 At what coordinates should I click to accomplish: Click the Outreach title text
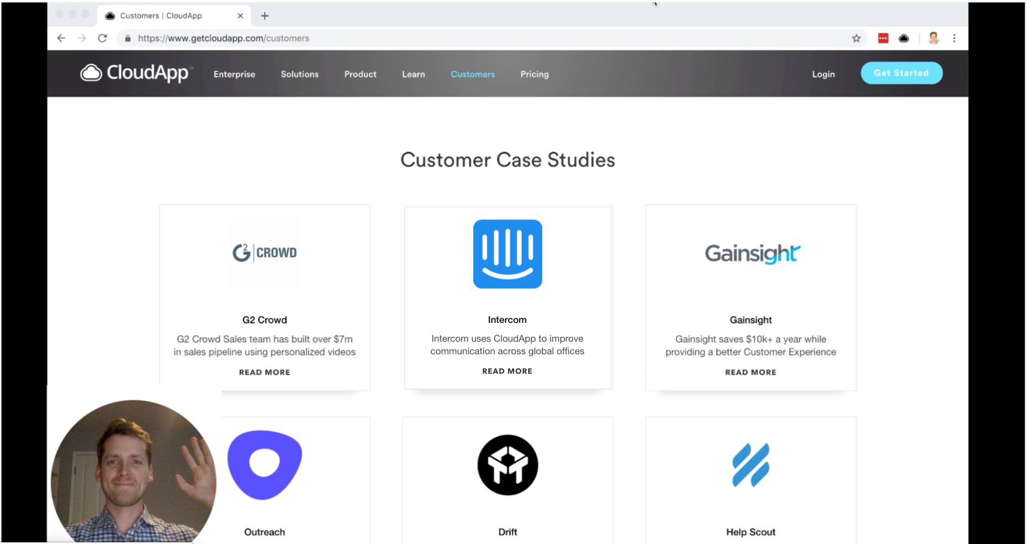(264, 532)
